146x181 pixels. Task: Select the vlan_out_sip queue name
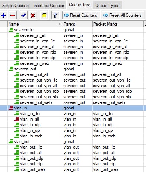[x=31, y=164]
